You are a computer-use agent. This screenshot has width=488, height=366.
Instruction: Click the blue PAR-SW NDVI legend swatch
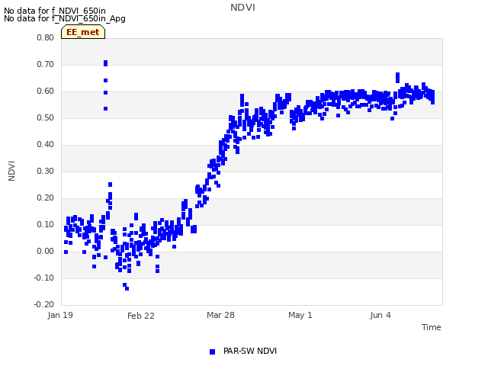pyautogui.click(x=212, y=352)
